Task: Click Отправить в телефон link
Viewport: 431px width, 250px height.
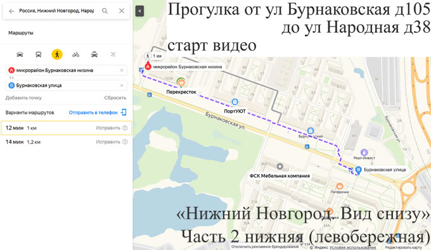Action: point(93,113)
